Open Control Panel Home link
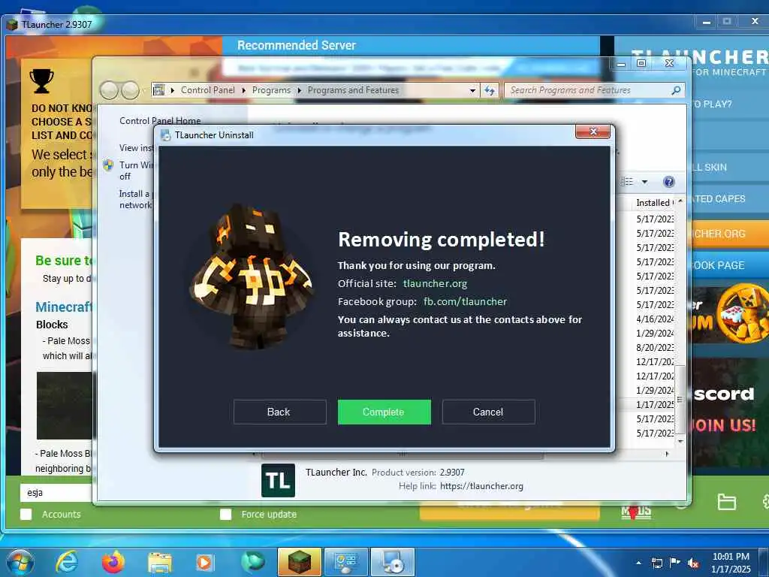 coord(160,121)
